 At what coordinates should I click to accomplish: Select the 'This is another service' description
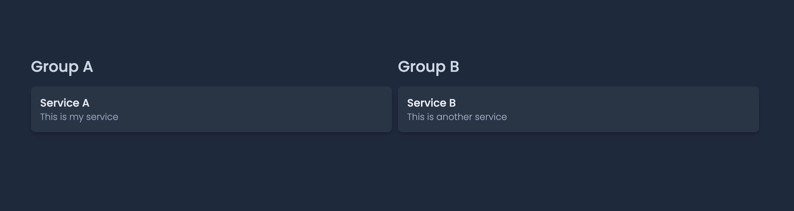tap(457, 117)
